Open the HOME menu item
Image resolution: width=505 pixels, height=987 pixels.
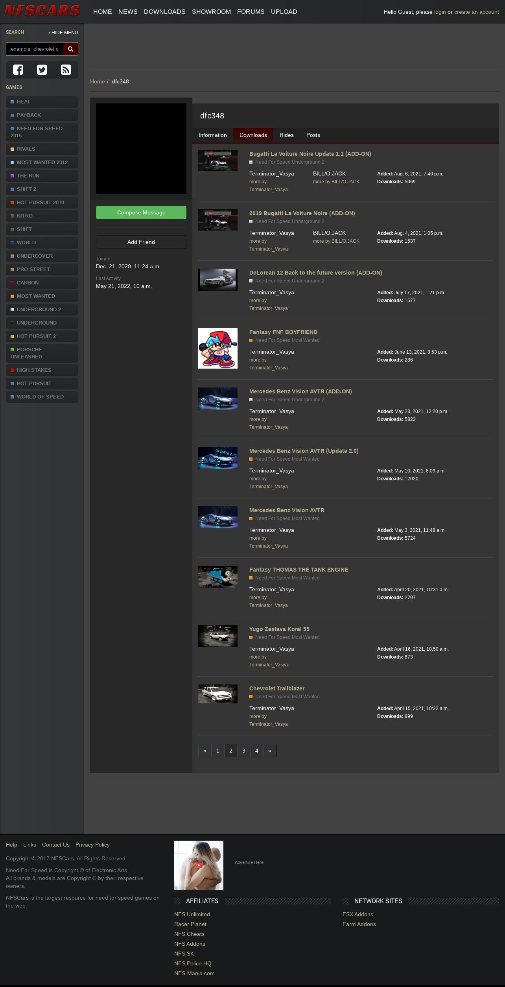(x=103, y=12)
